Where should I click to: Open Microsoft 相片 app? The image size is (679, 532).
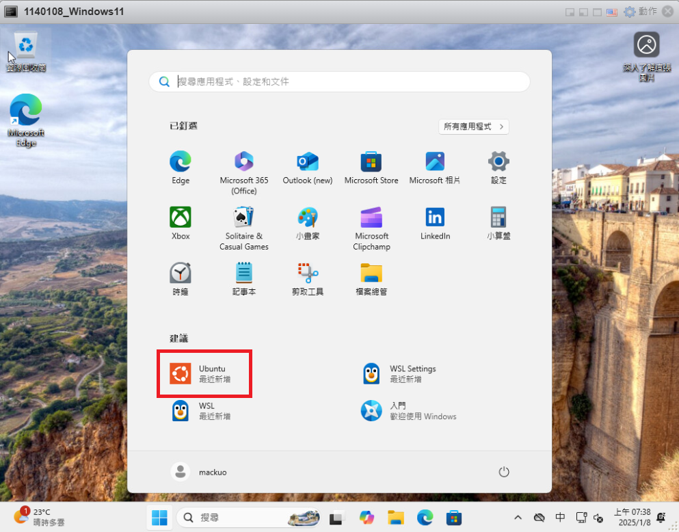tap(435, 168)
